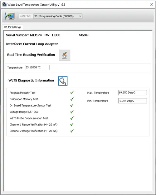This screenshot has height=195, width=156.
Task: Click "WLTS Diagnostic Information" heading
Action: click(31, 80)
